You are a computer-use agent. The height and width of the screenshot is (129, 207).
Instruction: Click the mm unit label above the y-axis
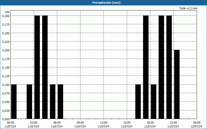point(7,12)
